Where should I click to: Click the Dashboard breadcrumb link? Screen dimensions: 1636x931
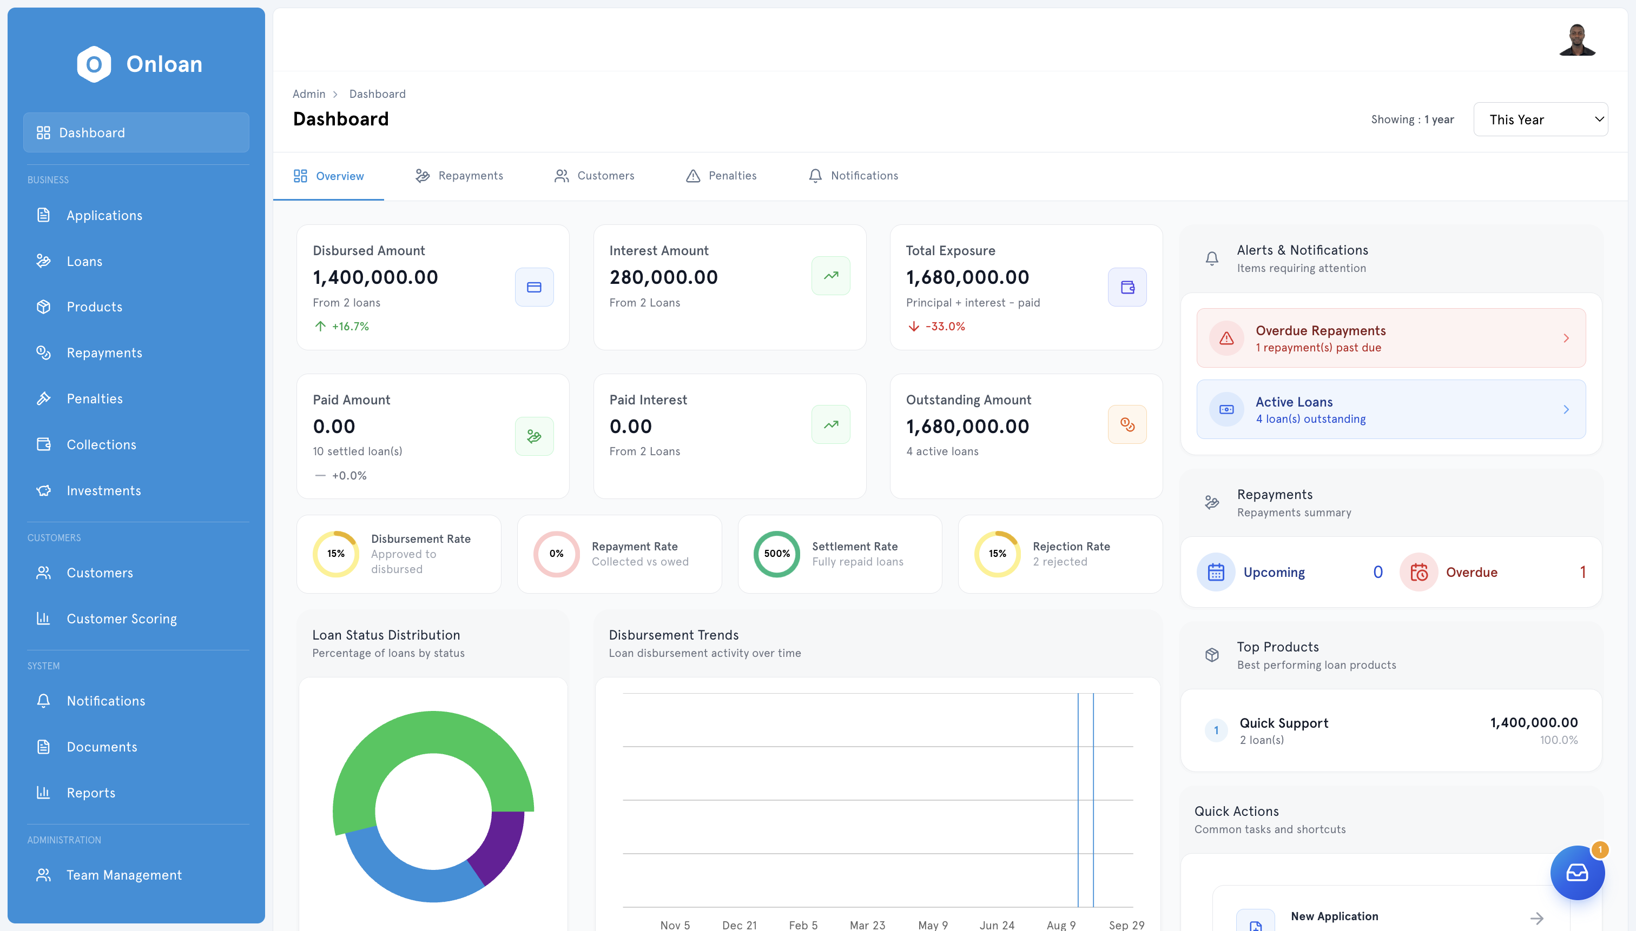pos(378,94)
